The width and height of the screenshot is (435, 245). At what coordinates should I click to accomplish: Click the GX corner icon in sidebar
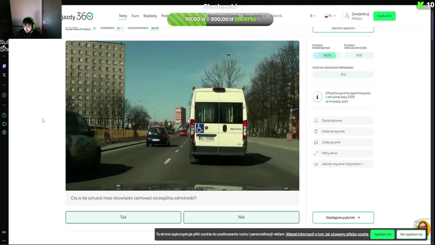[x=4, y=232]
